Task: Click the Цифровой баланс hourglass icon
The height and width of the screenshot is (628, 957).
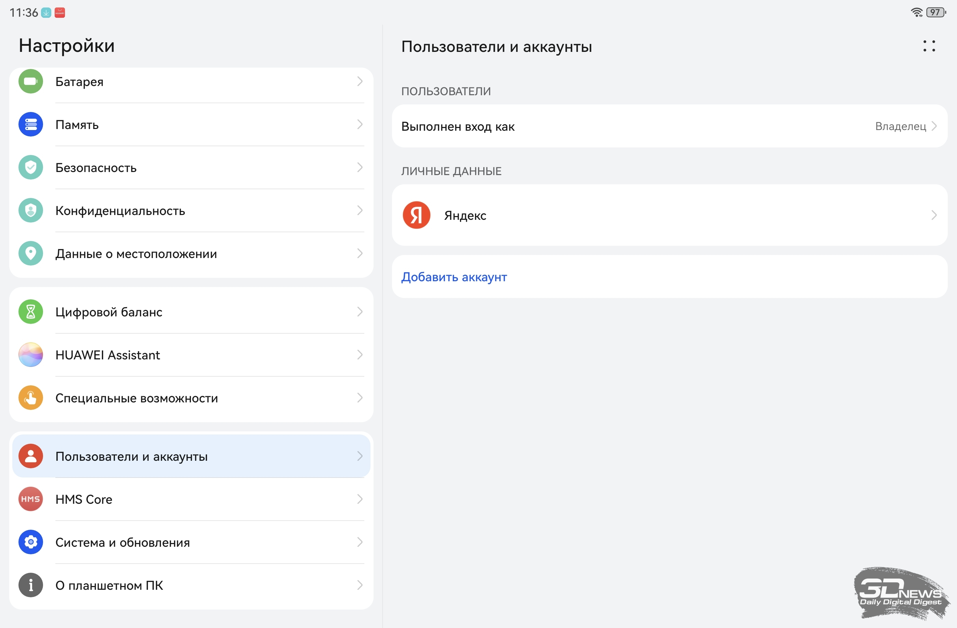Action: click(x=30, y=312)
